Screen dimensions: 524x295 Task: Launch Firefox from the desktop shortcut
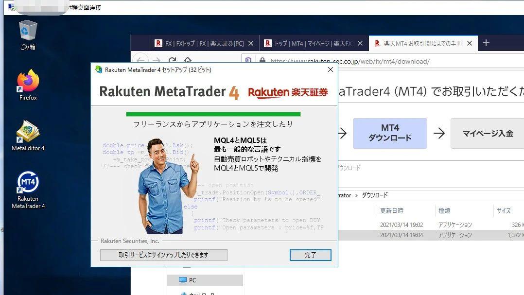click(x=28, y=84)
